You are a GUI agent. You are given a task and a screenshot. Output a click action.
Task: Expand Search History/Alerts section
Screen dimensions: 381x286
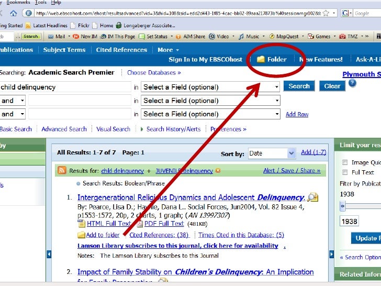171,129
